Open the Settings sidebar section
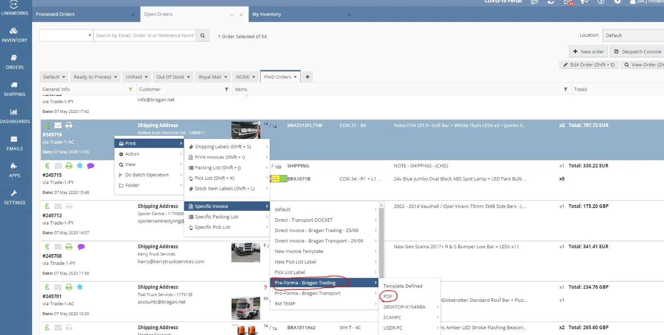The image size is (664, 335). (x=15, y=198)
